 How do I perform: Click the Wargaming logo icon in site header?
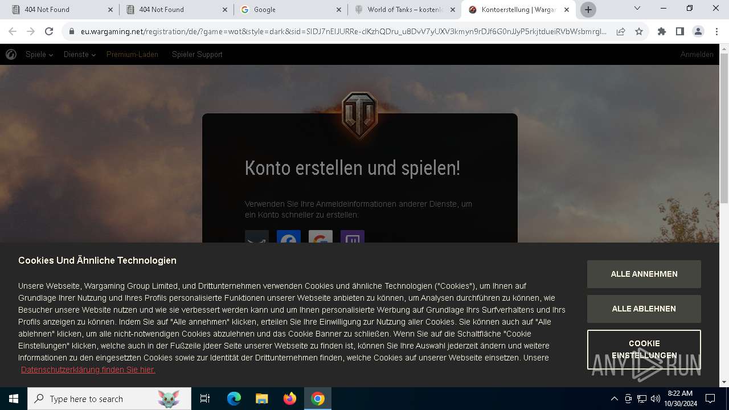click(x=11, y=55)
